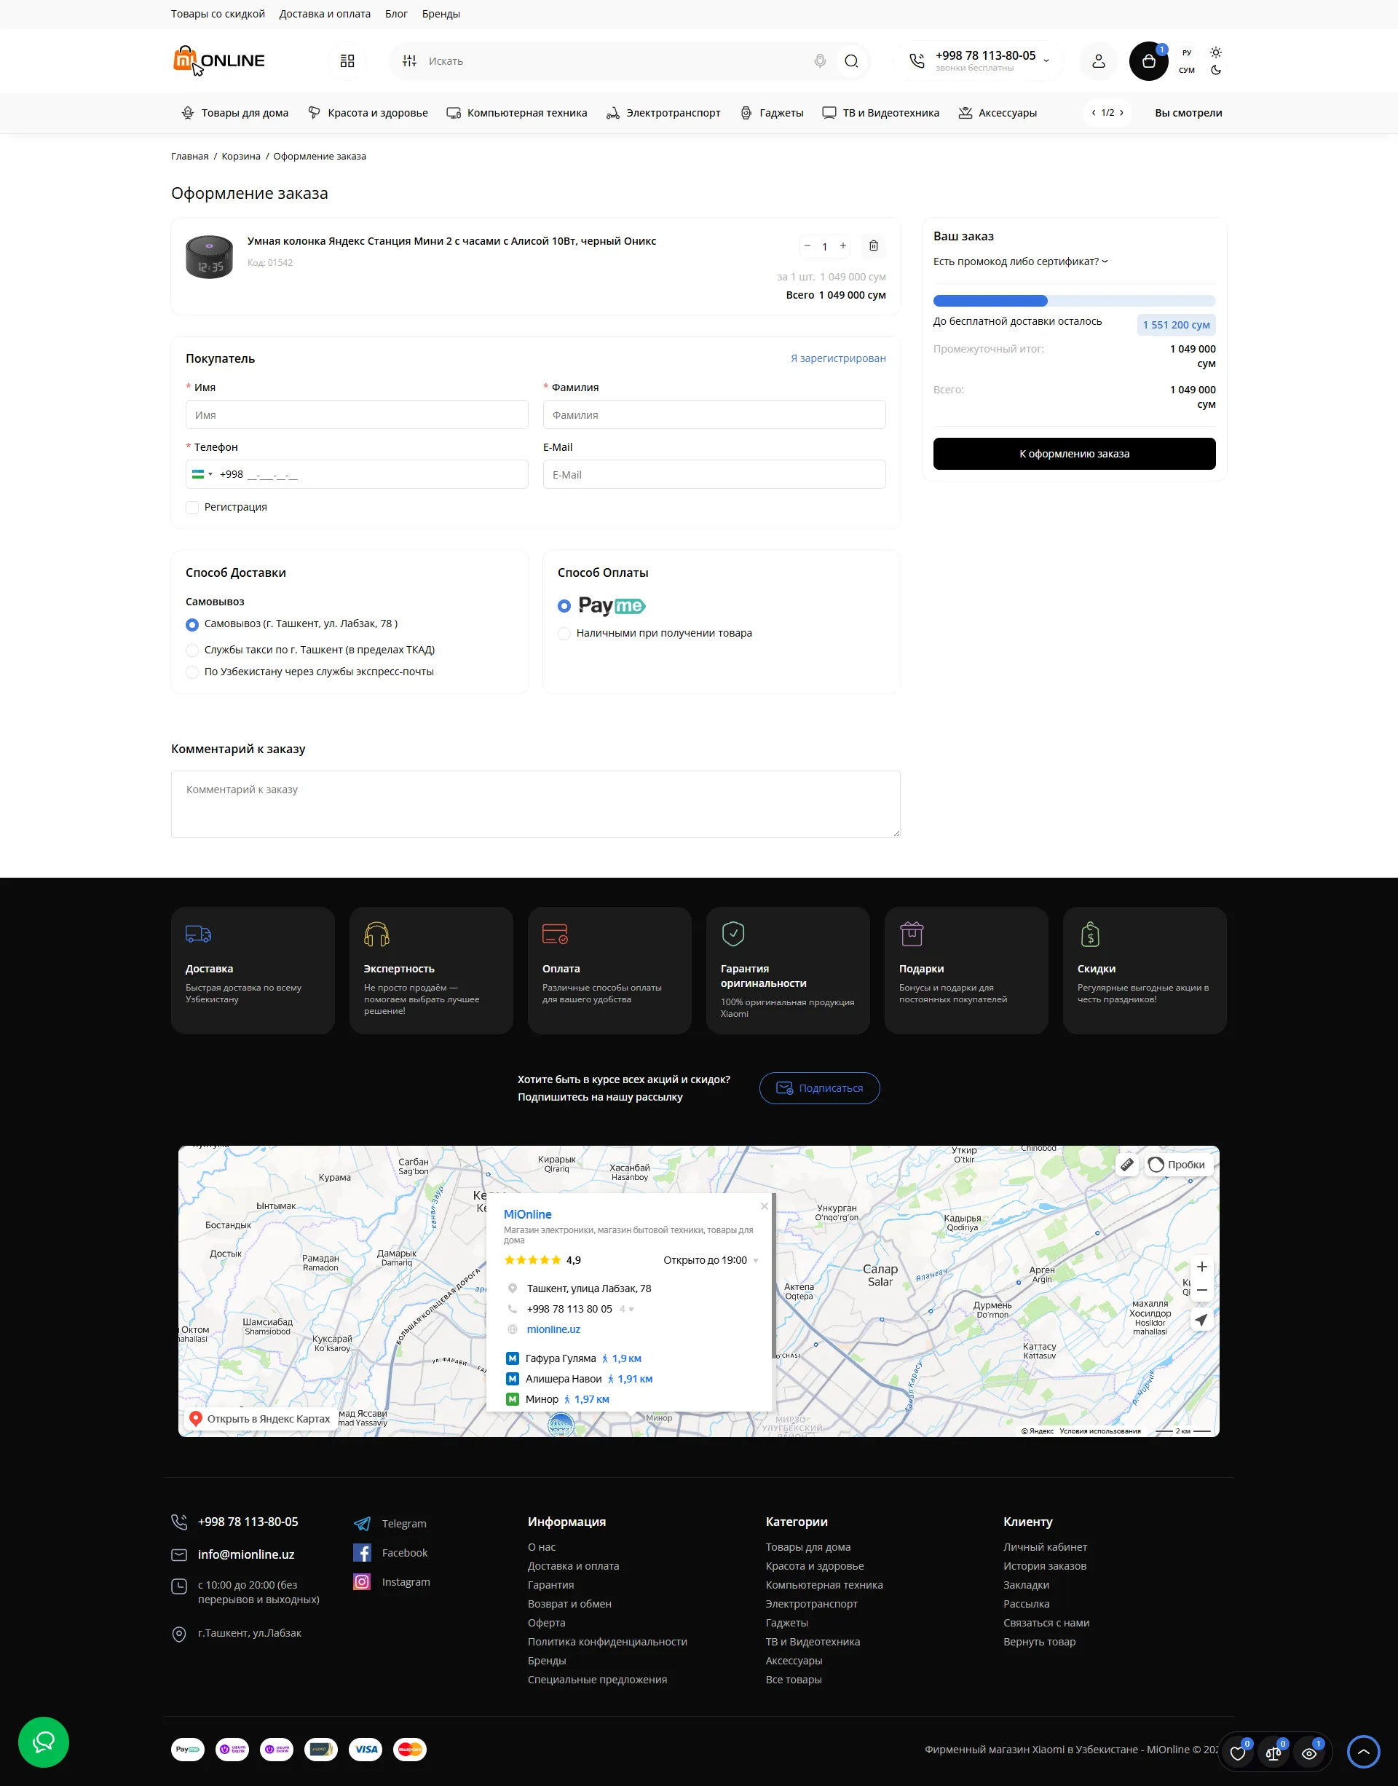Open the shopping cart bag icon
1398x1786 pixels.
pos(1148,61)
